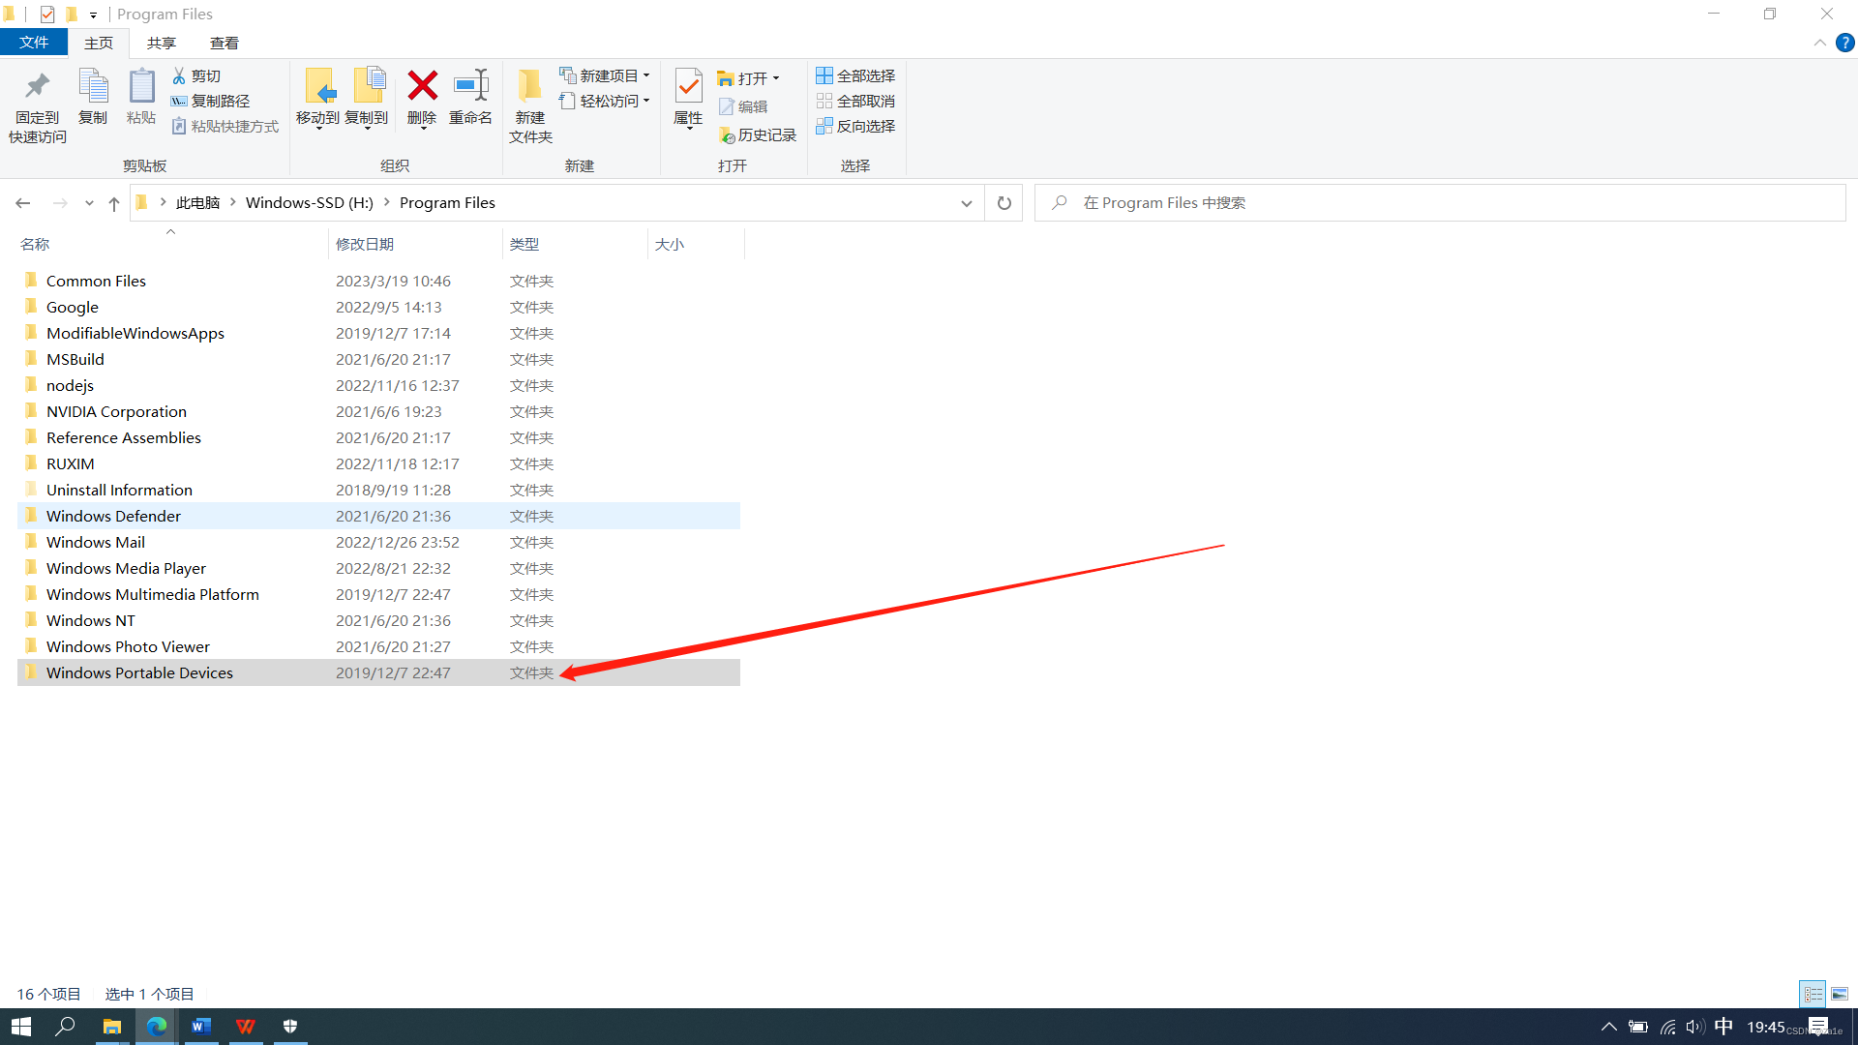Collapse the ribbon with the chevron toggle
The width and height of the screenshot is (1858, 1045).
click(1819, 43)
